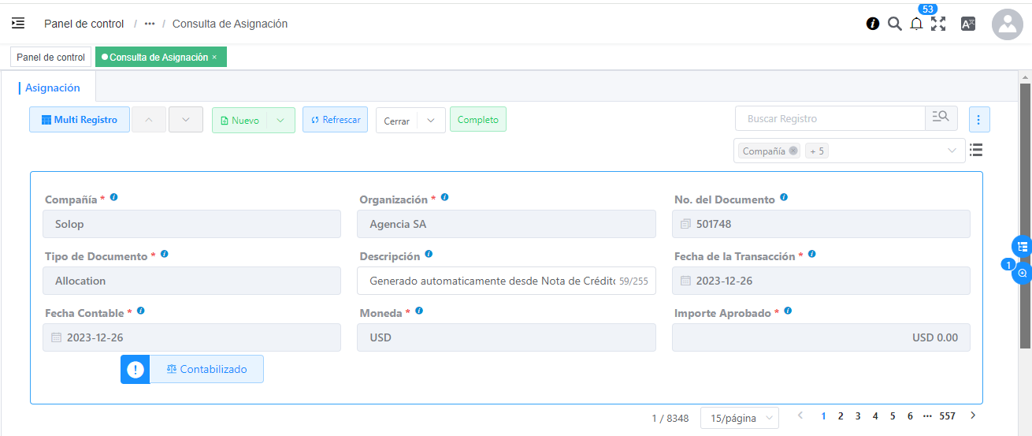Expand the Nuevo button dropdown arrow
The image size is (1032, 436).
[282, 121]
